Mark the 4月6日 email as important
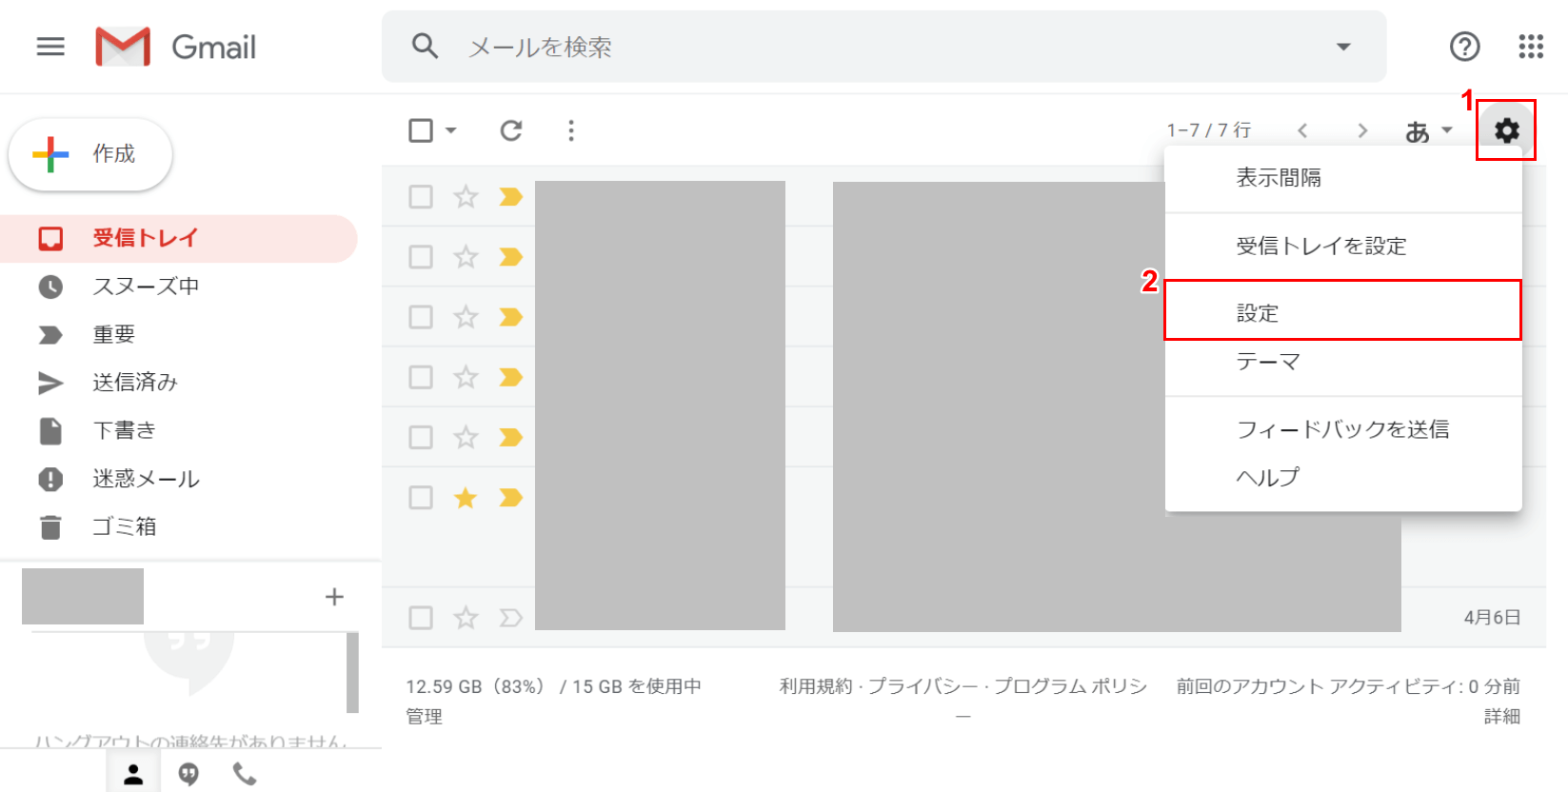The image size is (1568, 792). [x=511, y=618]
